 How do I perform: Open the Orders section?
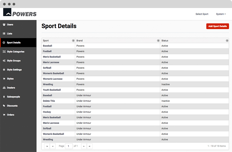click(18, 115)
